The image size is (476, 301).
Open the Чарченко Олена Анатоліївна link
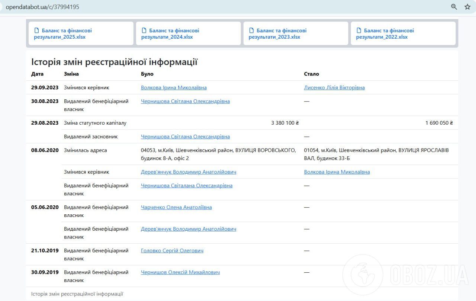176,207
